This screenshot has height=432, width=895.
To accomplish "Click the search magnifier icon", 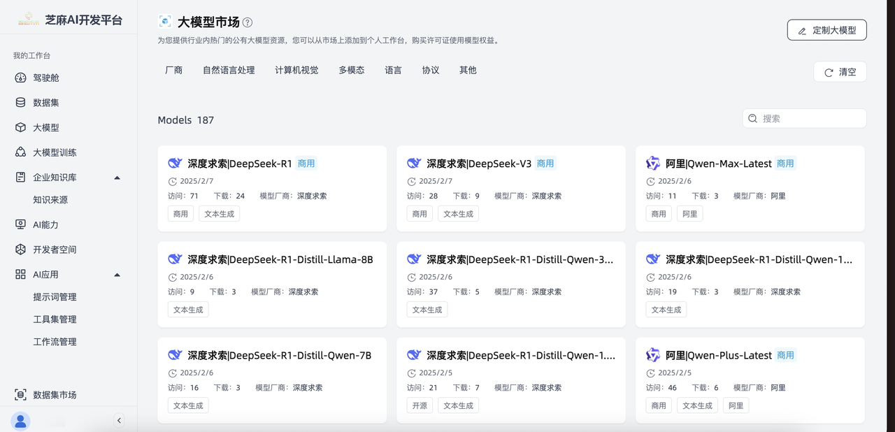I will (x=753, y=119).
